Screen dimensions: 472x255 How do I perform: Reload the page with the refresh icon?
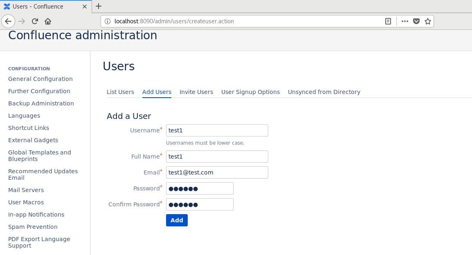[35, 21]
